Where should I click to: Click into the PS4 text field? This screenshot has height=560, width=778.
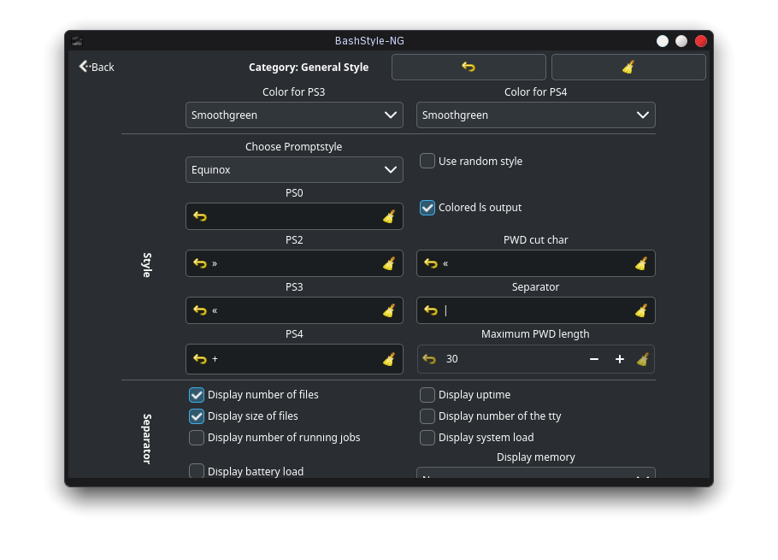tap(294, 359)
